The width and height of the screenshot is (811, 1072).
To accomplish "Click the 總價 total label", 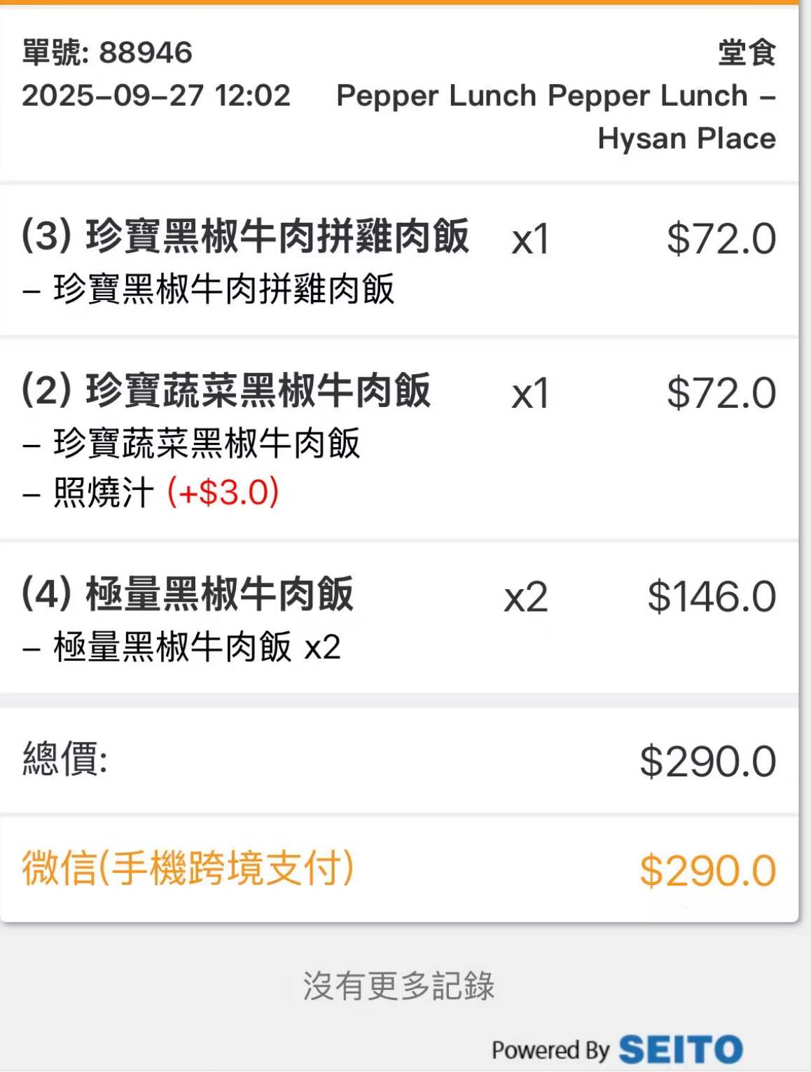I will pyautogui.click(x=65, y=758).
